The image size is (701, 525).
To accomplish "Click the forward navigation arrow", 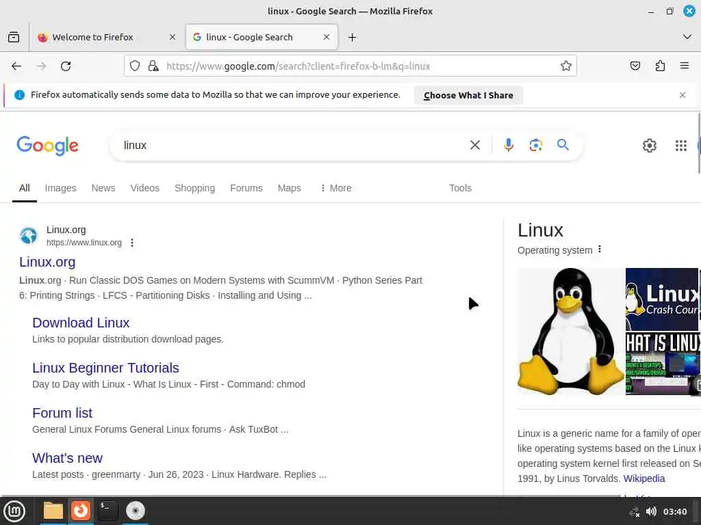I will (41, 66).
